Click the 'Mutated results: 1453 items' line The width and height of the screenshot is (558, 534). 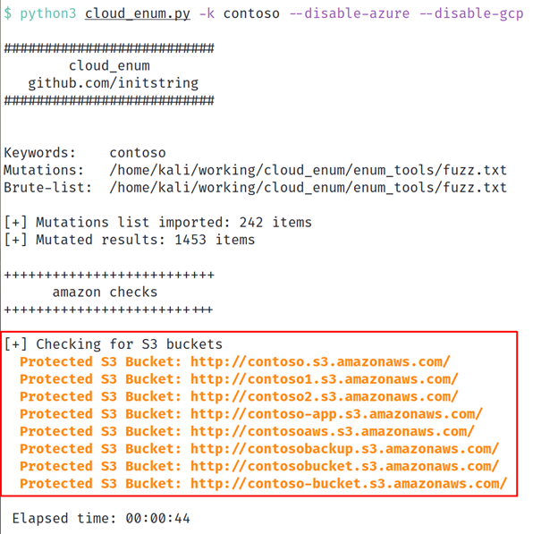130,240
